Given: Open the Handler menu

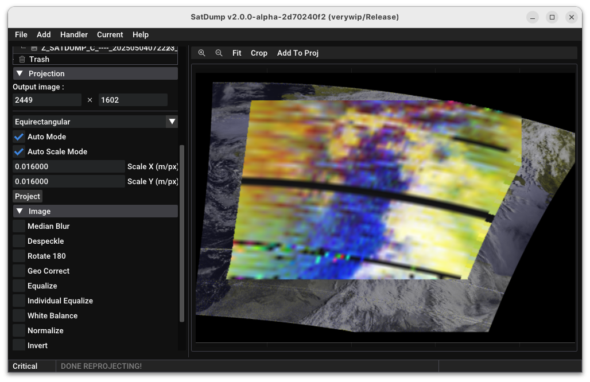Looking at the screenshot, I should tap(73, 34).
